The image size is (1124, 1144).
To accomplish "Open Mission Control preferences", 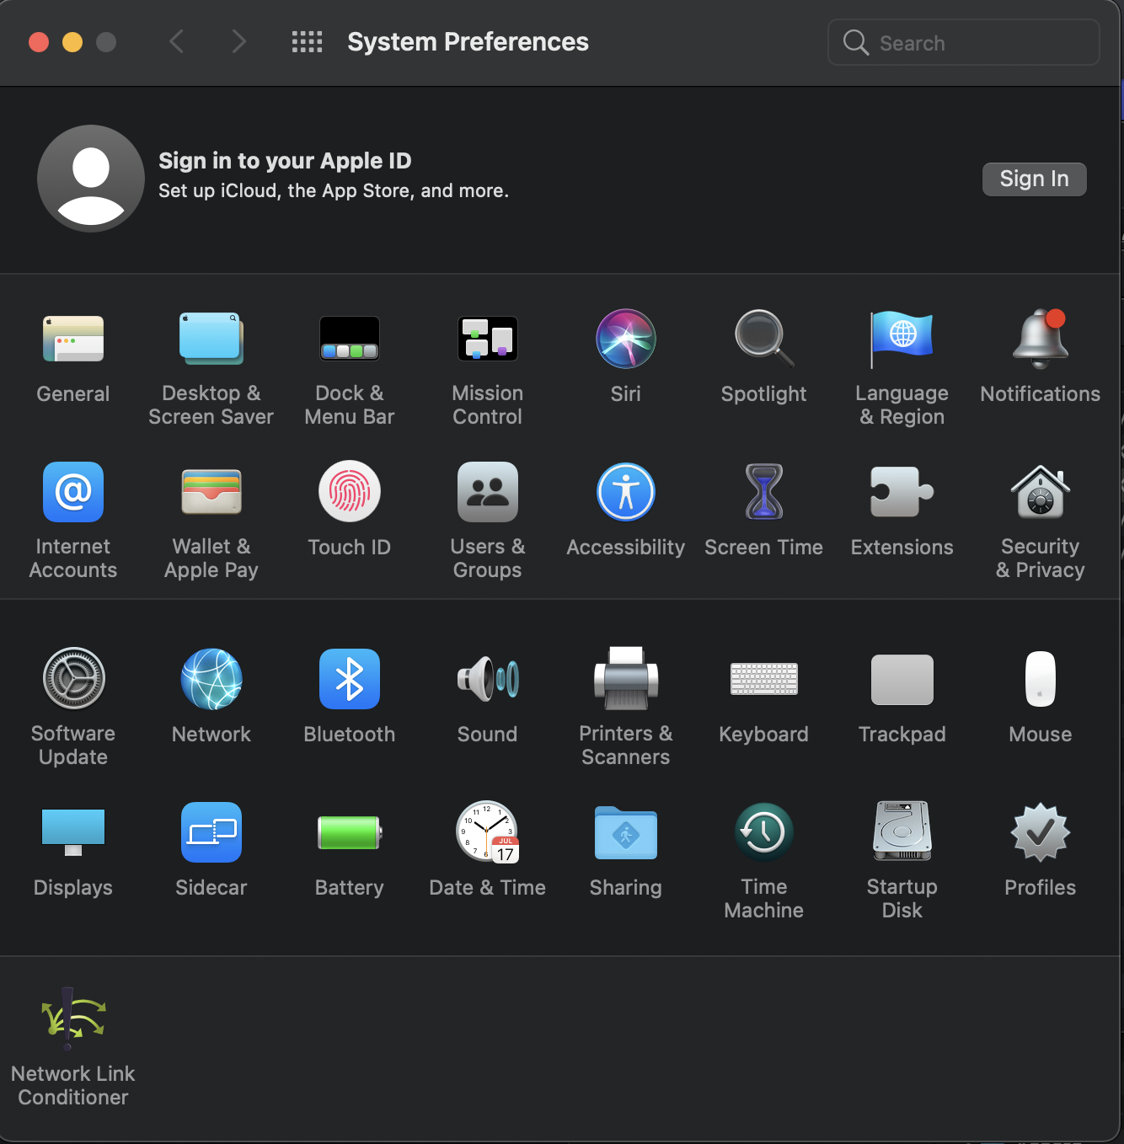I will 487,339.
